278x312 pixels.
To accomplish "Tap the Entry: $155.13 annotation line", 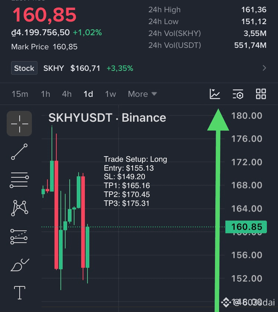I will (129, 168).
